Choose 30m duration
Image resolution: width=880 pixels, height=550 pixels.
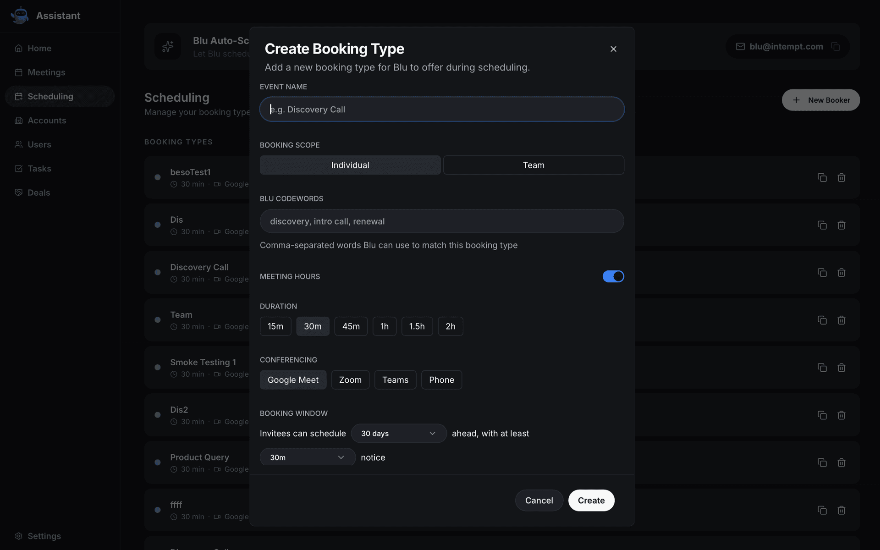click(x=313, y=326)
